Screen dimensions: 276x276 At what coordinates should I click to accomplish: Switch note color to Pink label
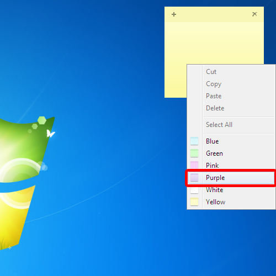[213, 166]
